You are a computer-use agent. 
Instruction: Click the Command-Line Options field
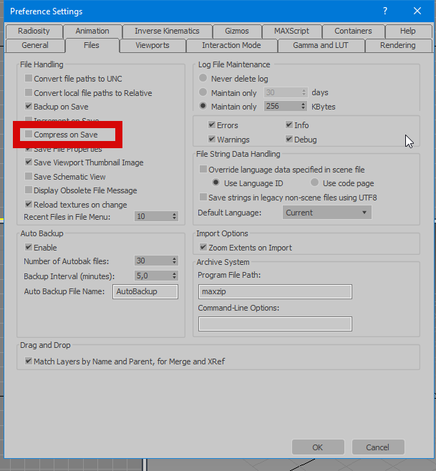tap(275, 324)
